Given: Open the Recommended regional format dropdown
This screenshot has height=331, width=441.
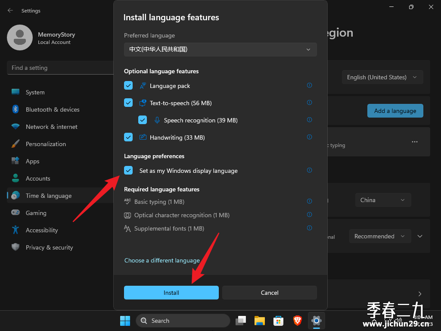Looking at the screenshot, I should tap(380, 236).
